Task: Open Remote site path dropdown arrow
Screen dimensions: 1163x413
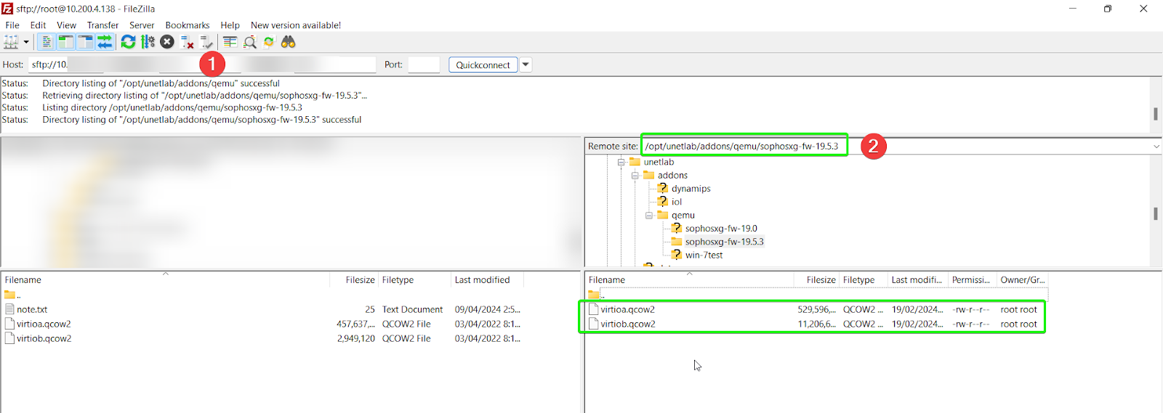Action: (x=1156, y=147)
